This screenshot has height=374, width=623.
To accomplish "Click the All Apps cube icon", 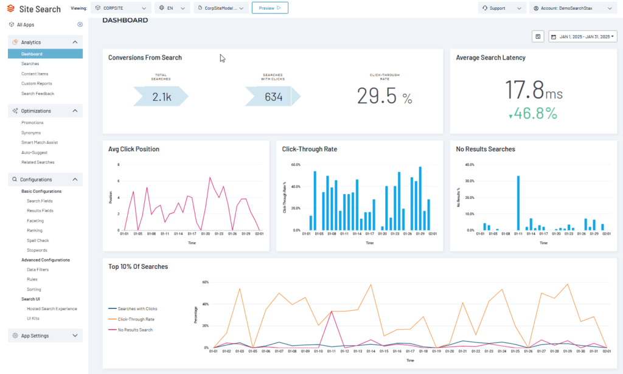I will (x=12, y=24).
